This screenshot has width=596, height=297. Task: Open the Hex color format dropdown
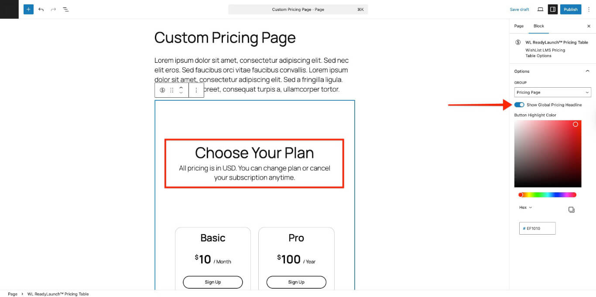tap(525, 207)
